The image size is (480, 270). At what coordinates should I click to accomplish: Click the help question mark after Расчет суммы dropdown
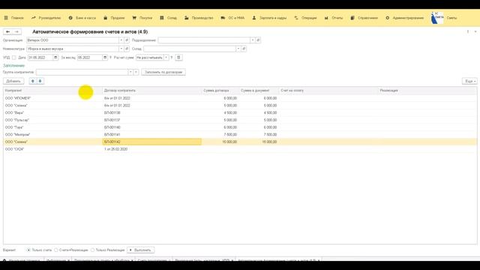[172, 58]
